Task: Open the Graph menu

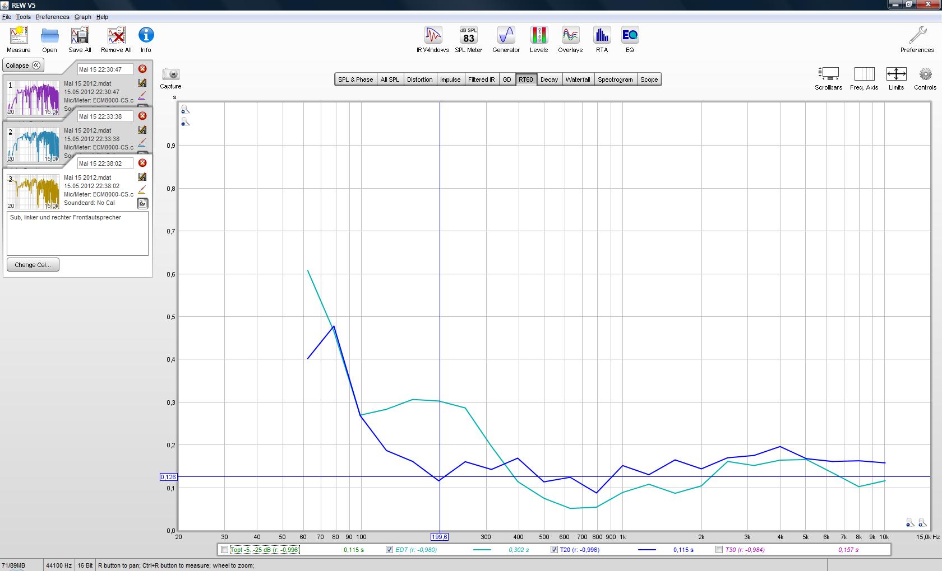Action: 83,17
